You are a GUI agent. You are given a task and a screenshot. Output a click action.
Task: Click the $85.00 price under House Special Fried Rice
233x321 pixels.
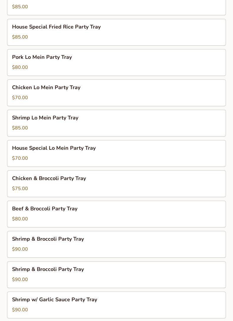click(x=20, y=37)
